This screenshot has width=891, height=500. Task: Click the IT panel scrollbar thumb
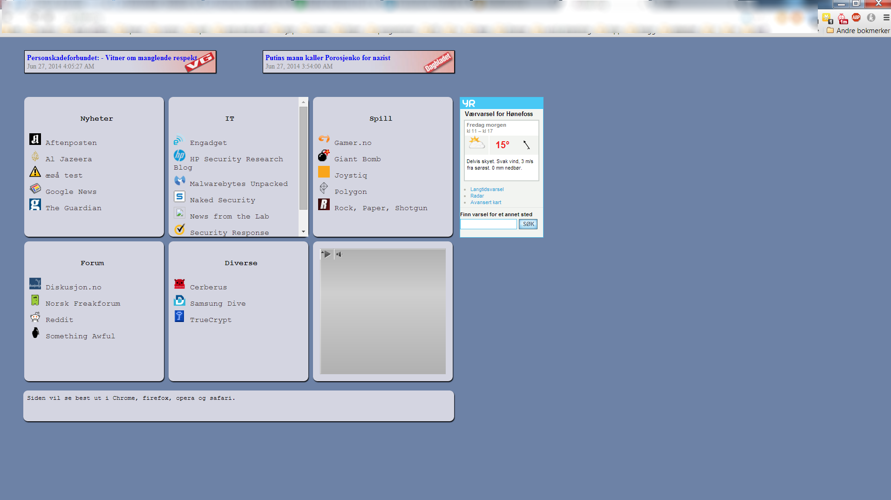coord(303,158)
